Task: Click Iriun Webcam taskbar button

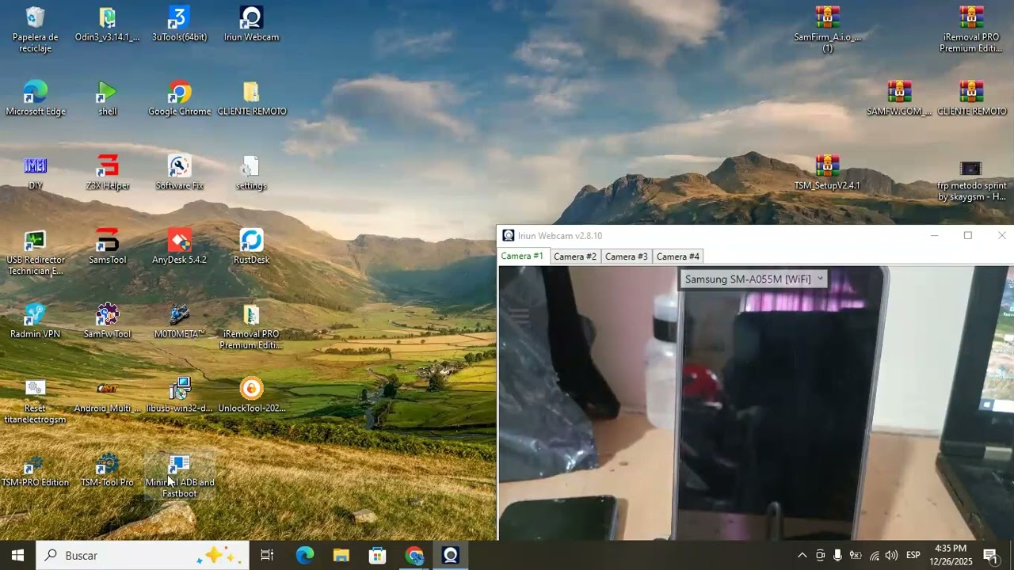Action: point(451,556)
